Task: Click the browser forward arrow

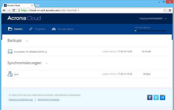Action: [x=9, y=10]
